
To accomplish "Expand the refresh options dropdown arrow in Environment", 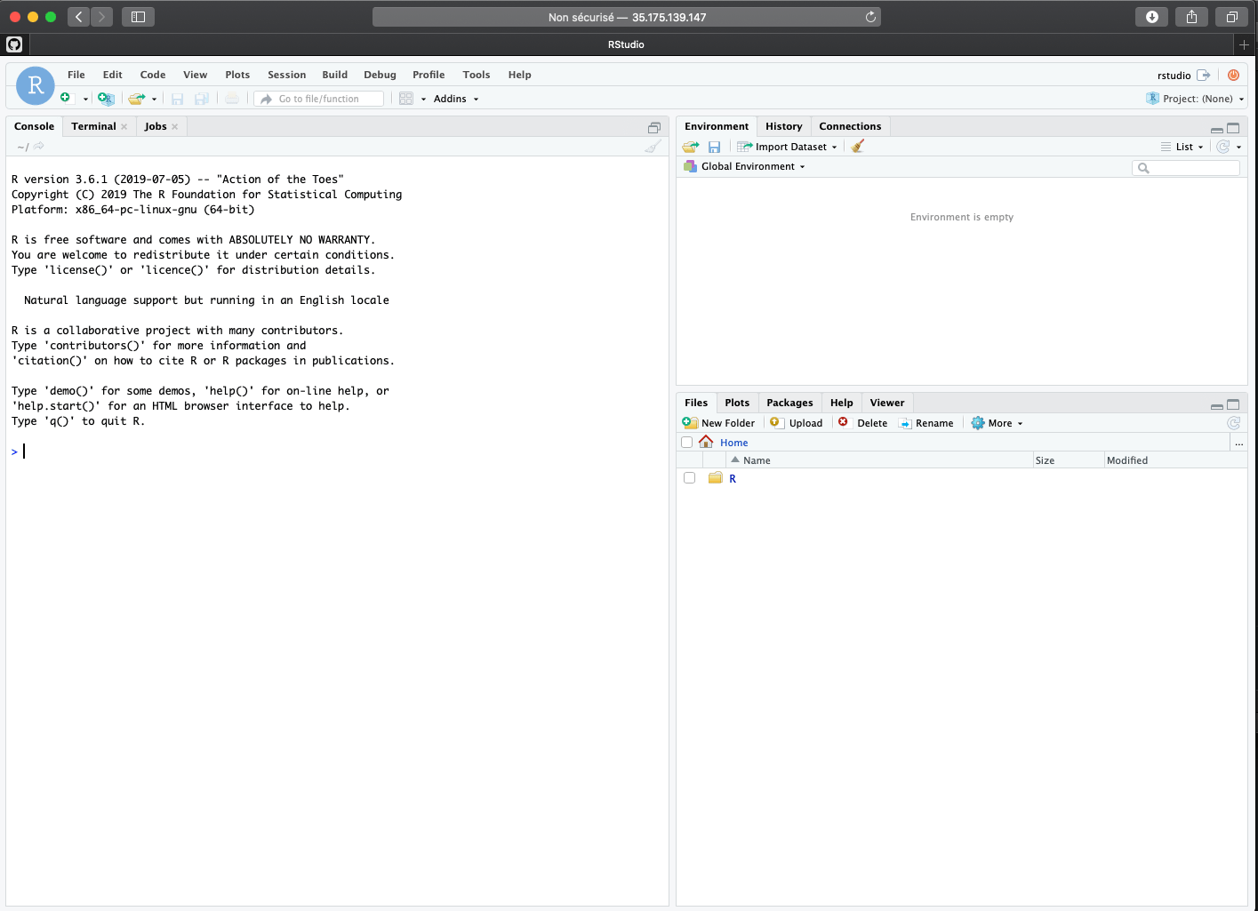I will [1238, 147].
